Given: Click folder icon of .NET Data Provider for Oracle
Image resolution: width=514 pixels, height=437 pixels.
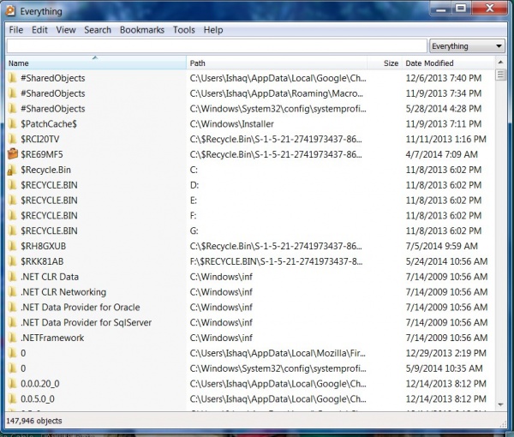Looking at the screenshot, I should (12, 307).
